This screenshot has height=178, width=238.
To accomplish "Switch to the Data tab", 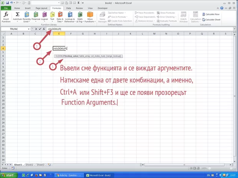I will point(68,8).
